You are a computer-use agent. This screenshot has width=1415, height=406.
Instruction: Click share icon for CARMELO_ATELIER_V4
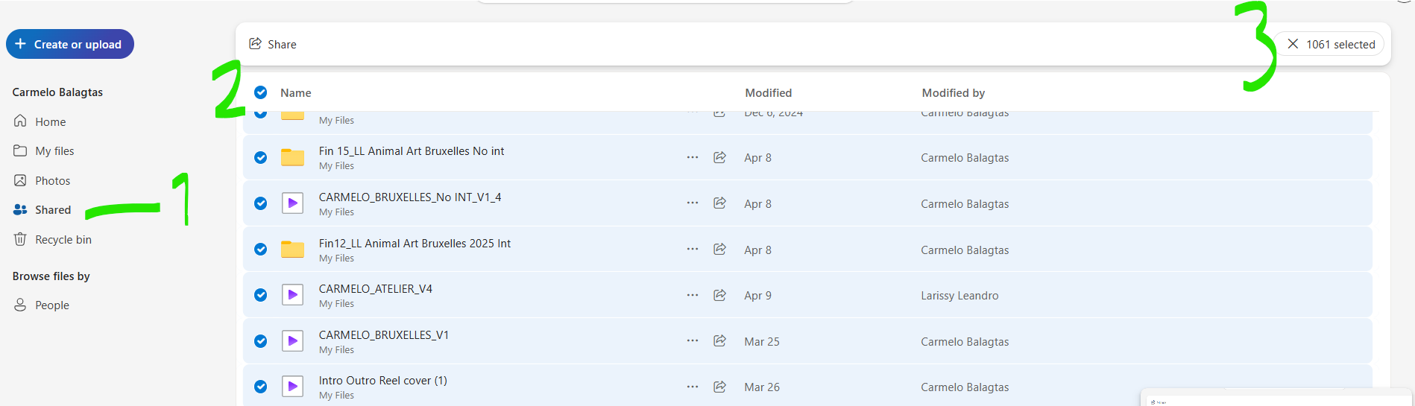pyautogui.click(x=719, y=295)
